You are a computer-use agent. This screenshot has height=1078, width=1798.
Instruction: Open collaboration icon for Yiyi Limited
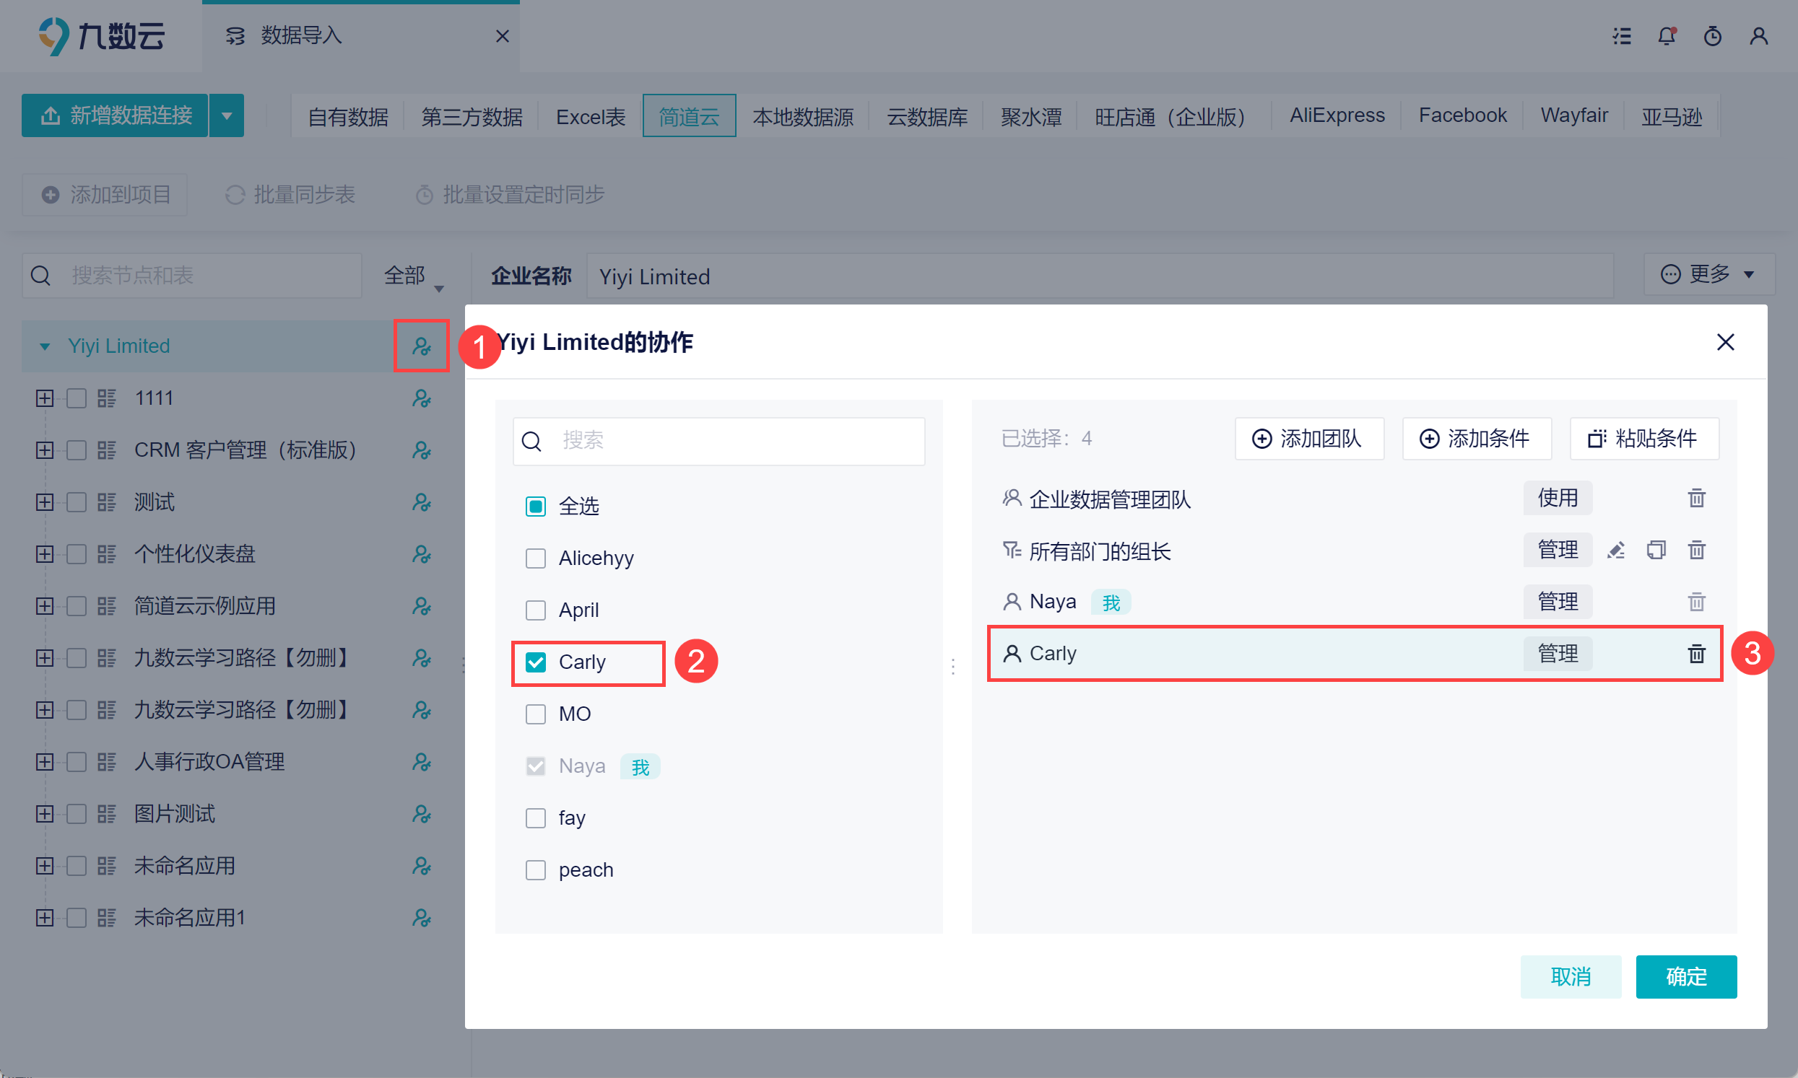[422, 346]
